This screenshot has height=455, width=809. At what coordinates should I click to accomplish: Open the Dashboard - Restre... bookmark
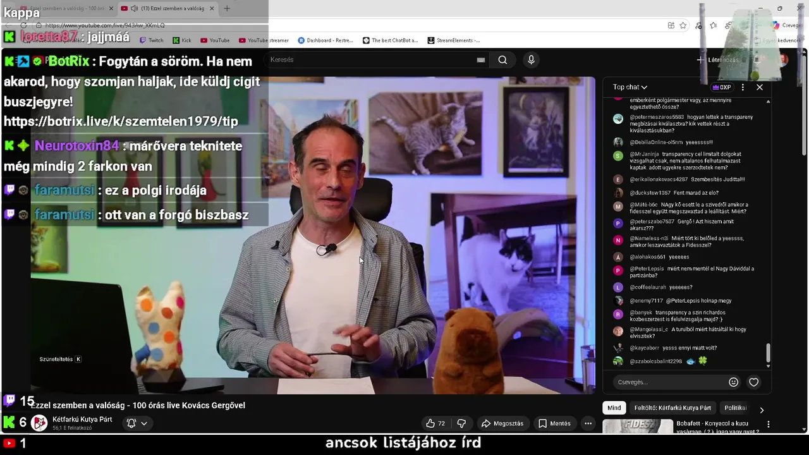tap(325, 40)
